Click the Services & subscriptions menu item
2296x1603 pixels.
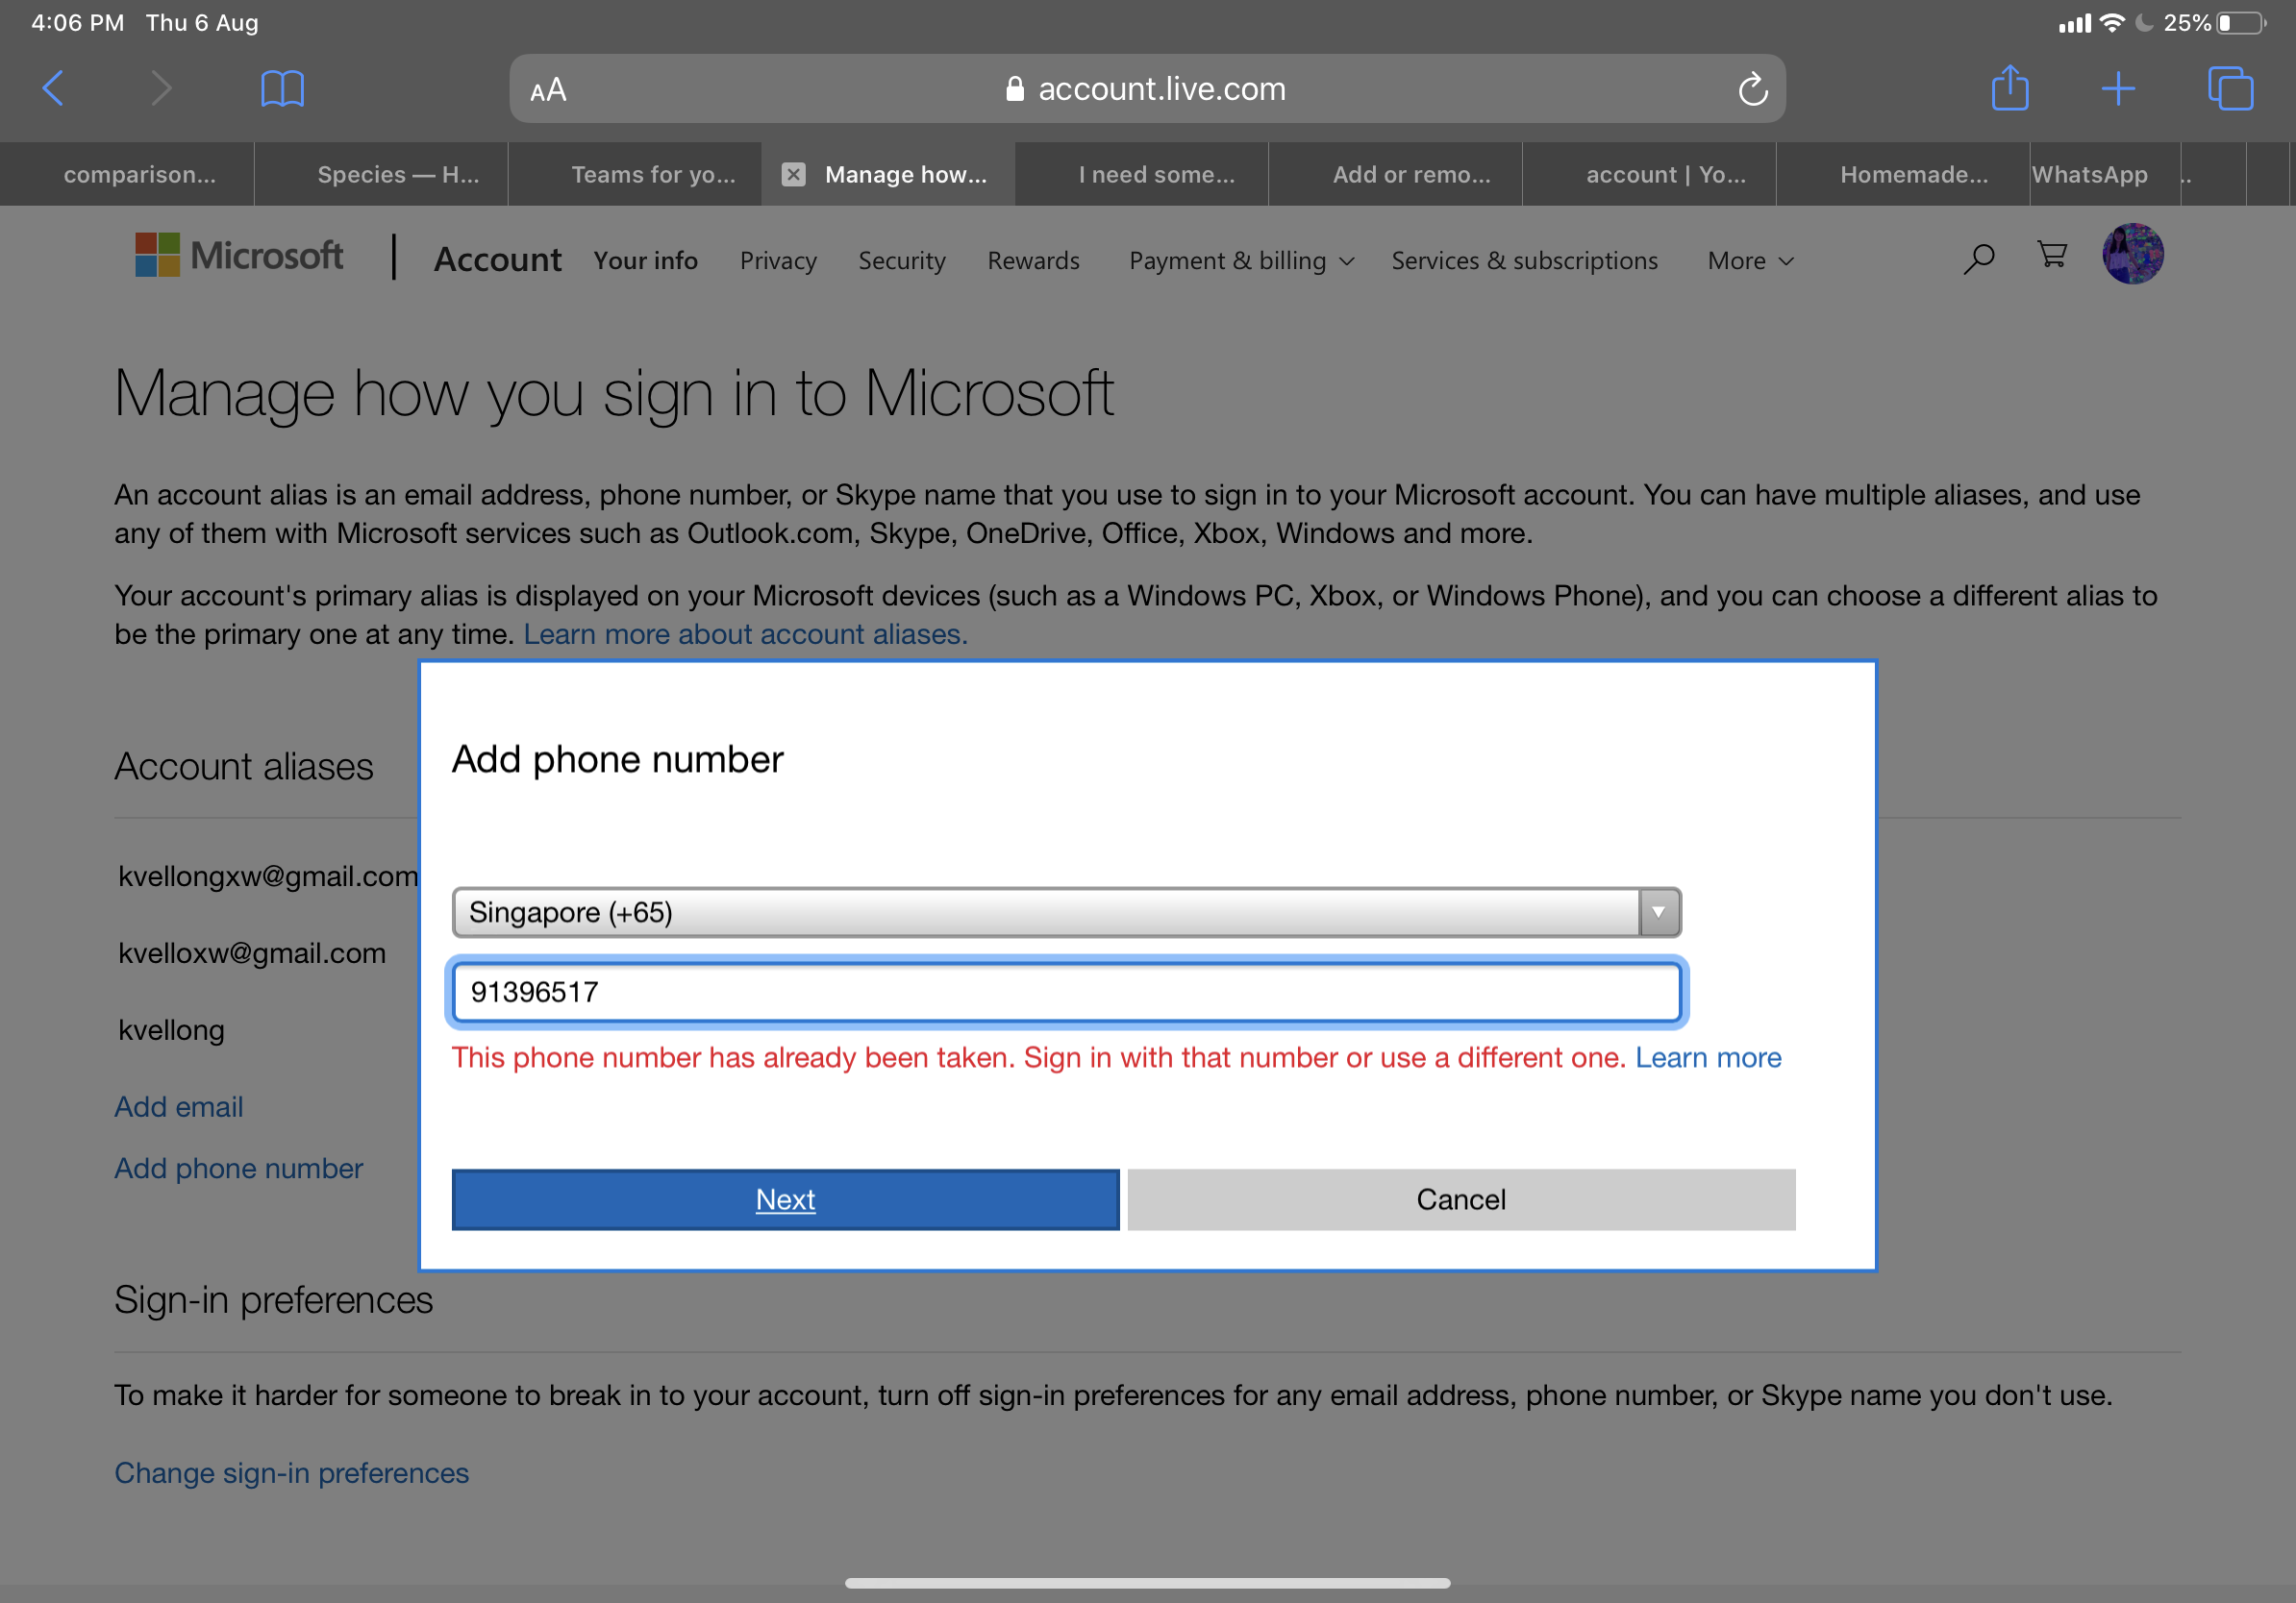pyautogui.click(x=1525, y=259)
